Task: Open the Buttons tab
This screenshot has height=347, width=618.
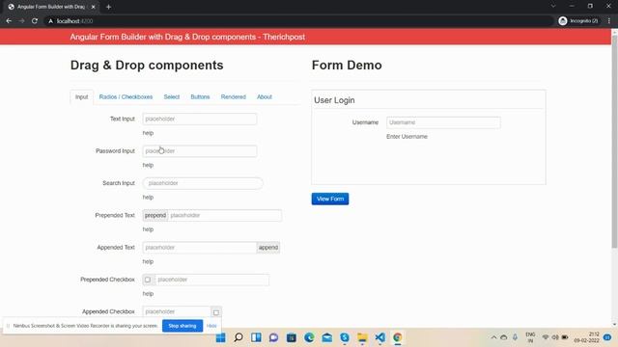Action: tap(200, 96)
